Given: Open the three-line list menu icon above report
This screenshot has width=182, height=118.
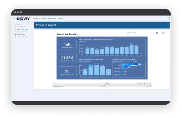Looking at the screenshot, I should coord(163,33).
